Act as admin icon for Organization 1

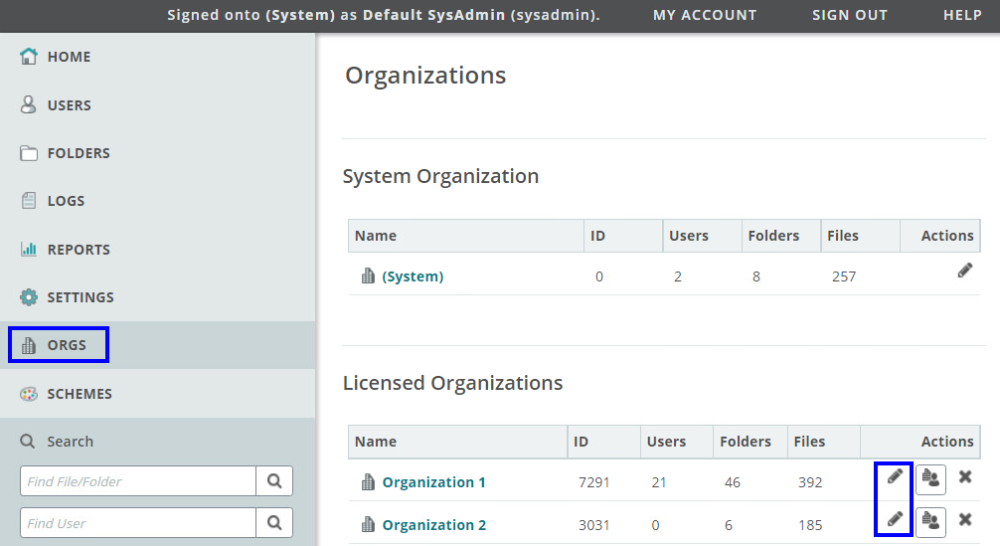[930, 479]
